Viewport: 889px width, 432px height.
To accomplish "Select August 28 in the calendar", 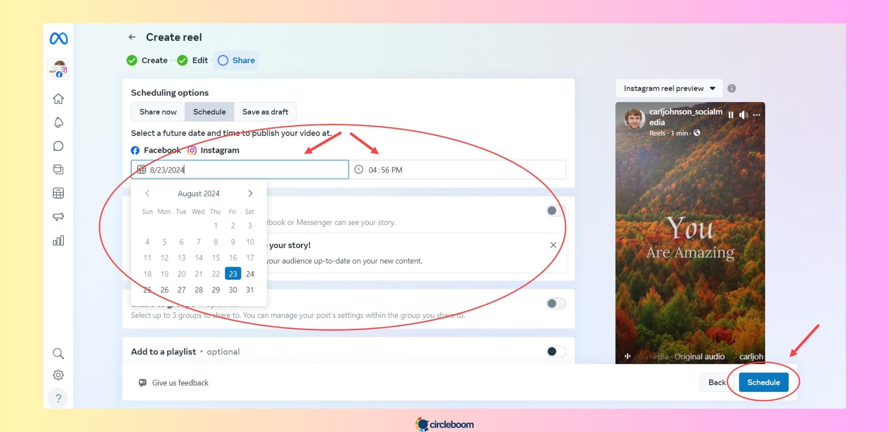I will click(x=199, y=290).
